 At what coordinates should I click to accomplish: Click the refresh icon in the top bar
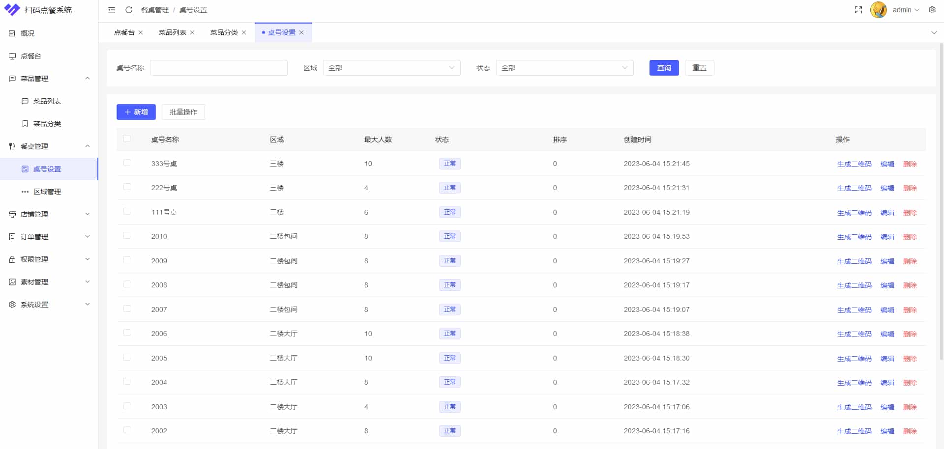129,9
